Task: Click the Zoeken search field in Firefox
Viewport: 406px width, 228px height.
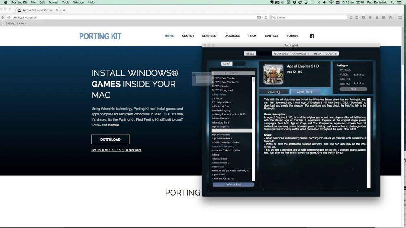Action: 309,17
